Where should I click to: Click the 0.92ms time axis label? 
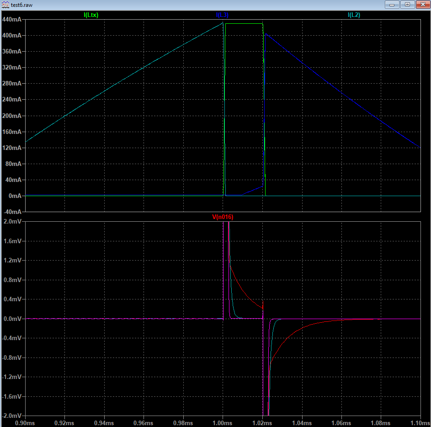click(64, 423)
